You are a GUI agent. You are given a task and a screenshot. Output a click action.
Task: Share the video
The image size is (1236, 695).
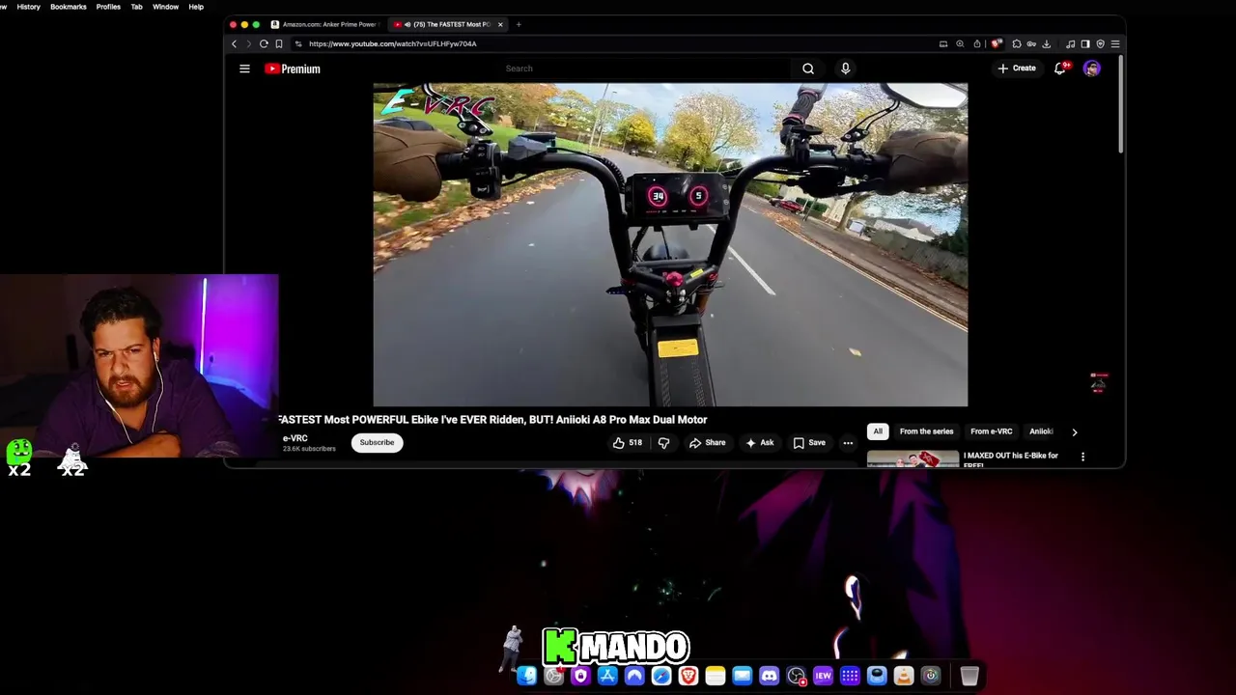[707, 443]
